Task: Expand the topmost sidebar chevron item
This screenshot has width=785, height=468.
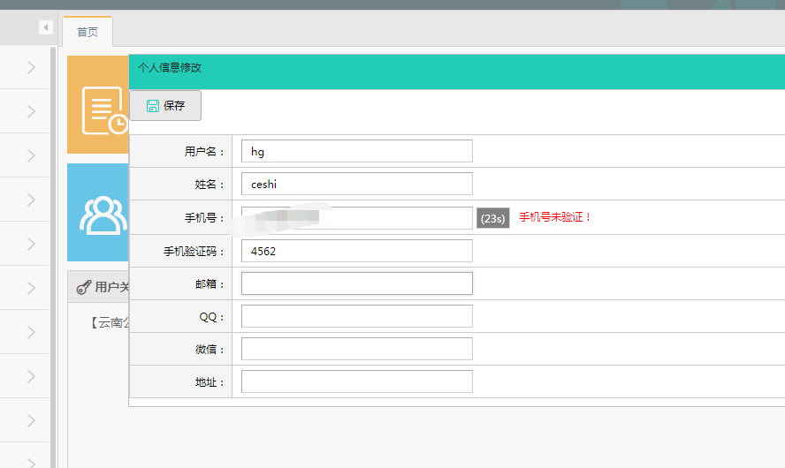Action: 31,67
